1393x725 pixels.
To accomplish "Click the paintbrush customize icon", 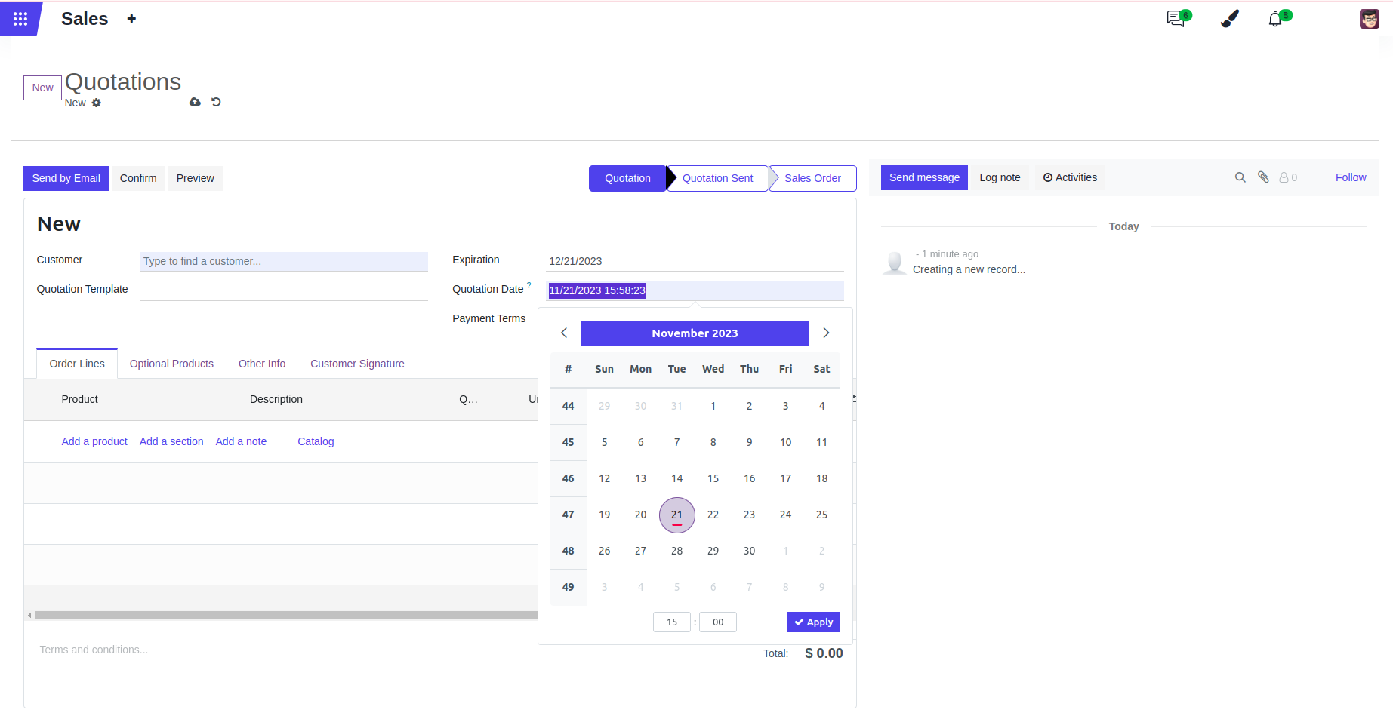I will (1229, 19).
